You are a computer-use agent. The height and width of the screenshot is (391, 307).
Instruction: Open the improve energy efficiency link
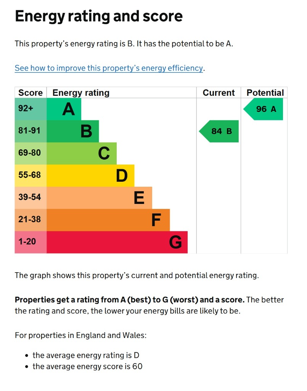tap(109, 68)
